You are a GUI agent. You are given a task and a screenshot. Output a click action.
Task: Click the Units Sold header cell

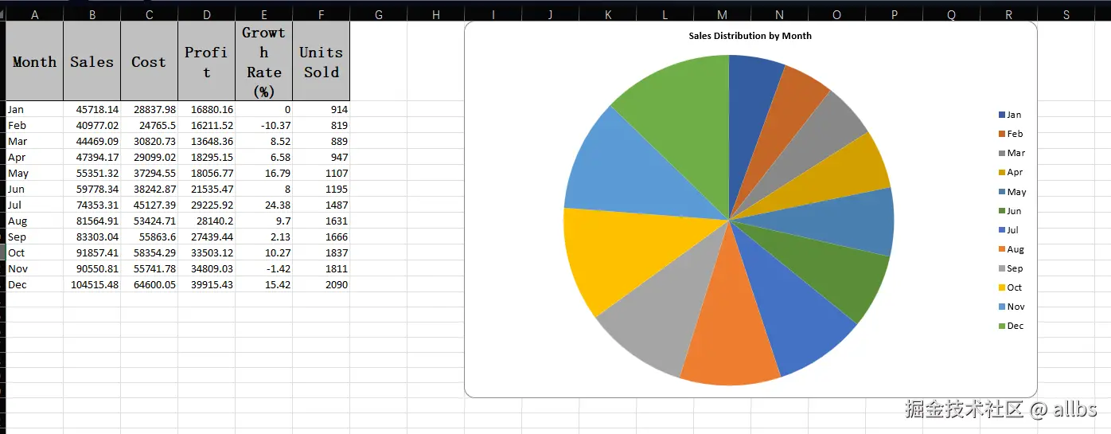(x=321, y=61)
